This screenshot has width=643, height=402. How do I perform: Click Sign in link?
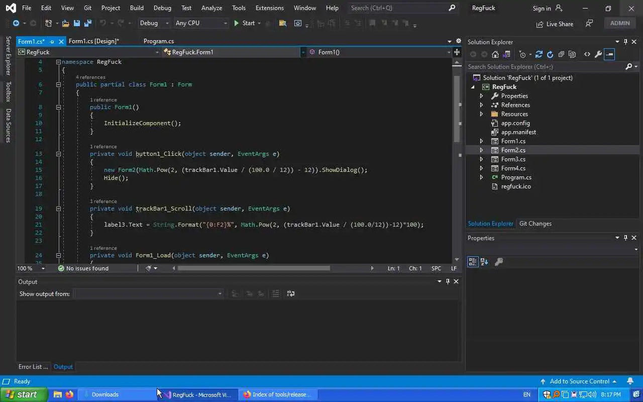(542, 9)
